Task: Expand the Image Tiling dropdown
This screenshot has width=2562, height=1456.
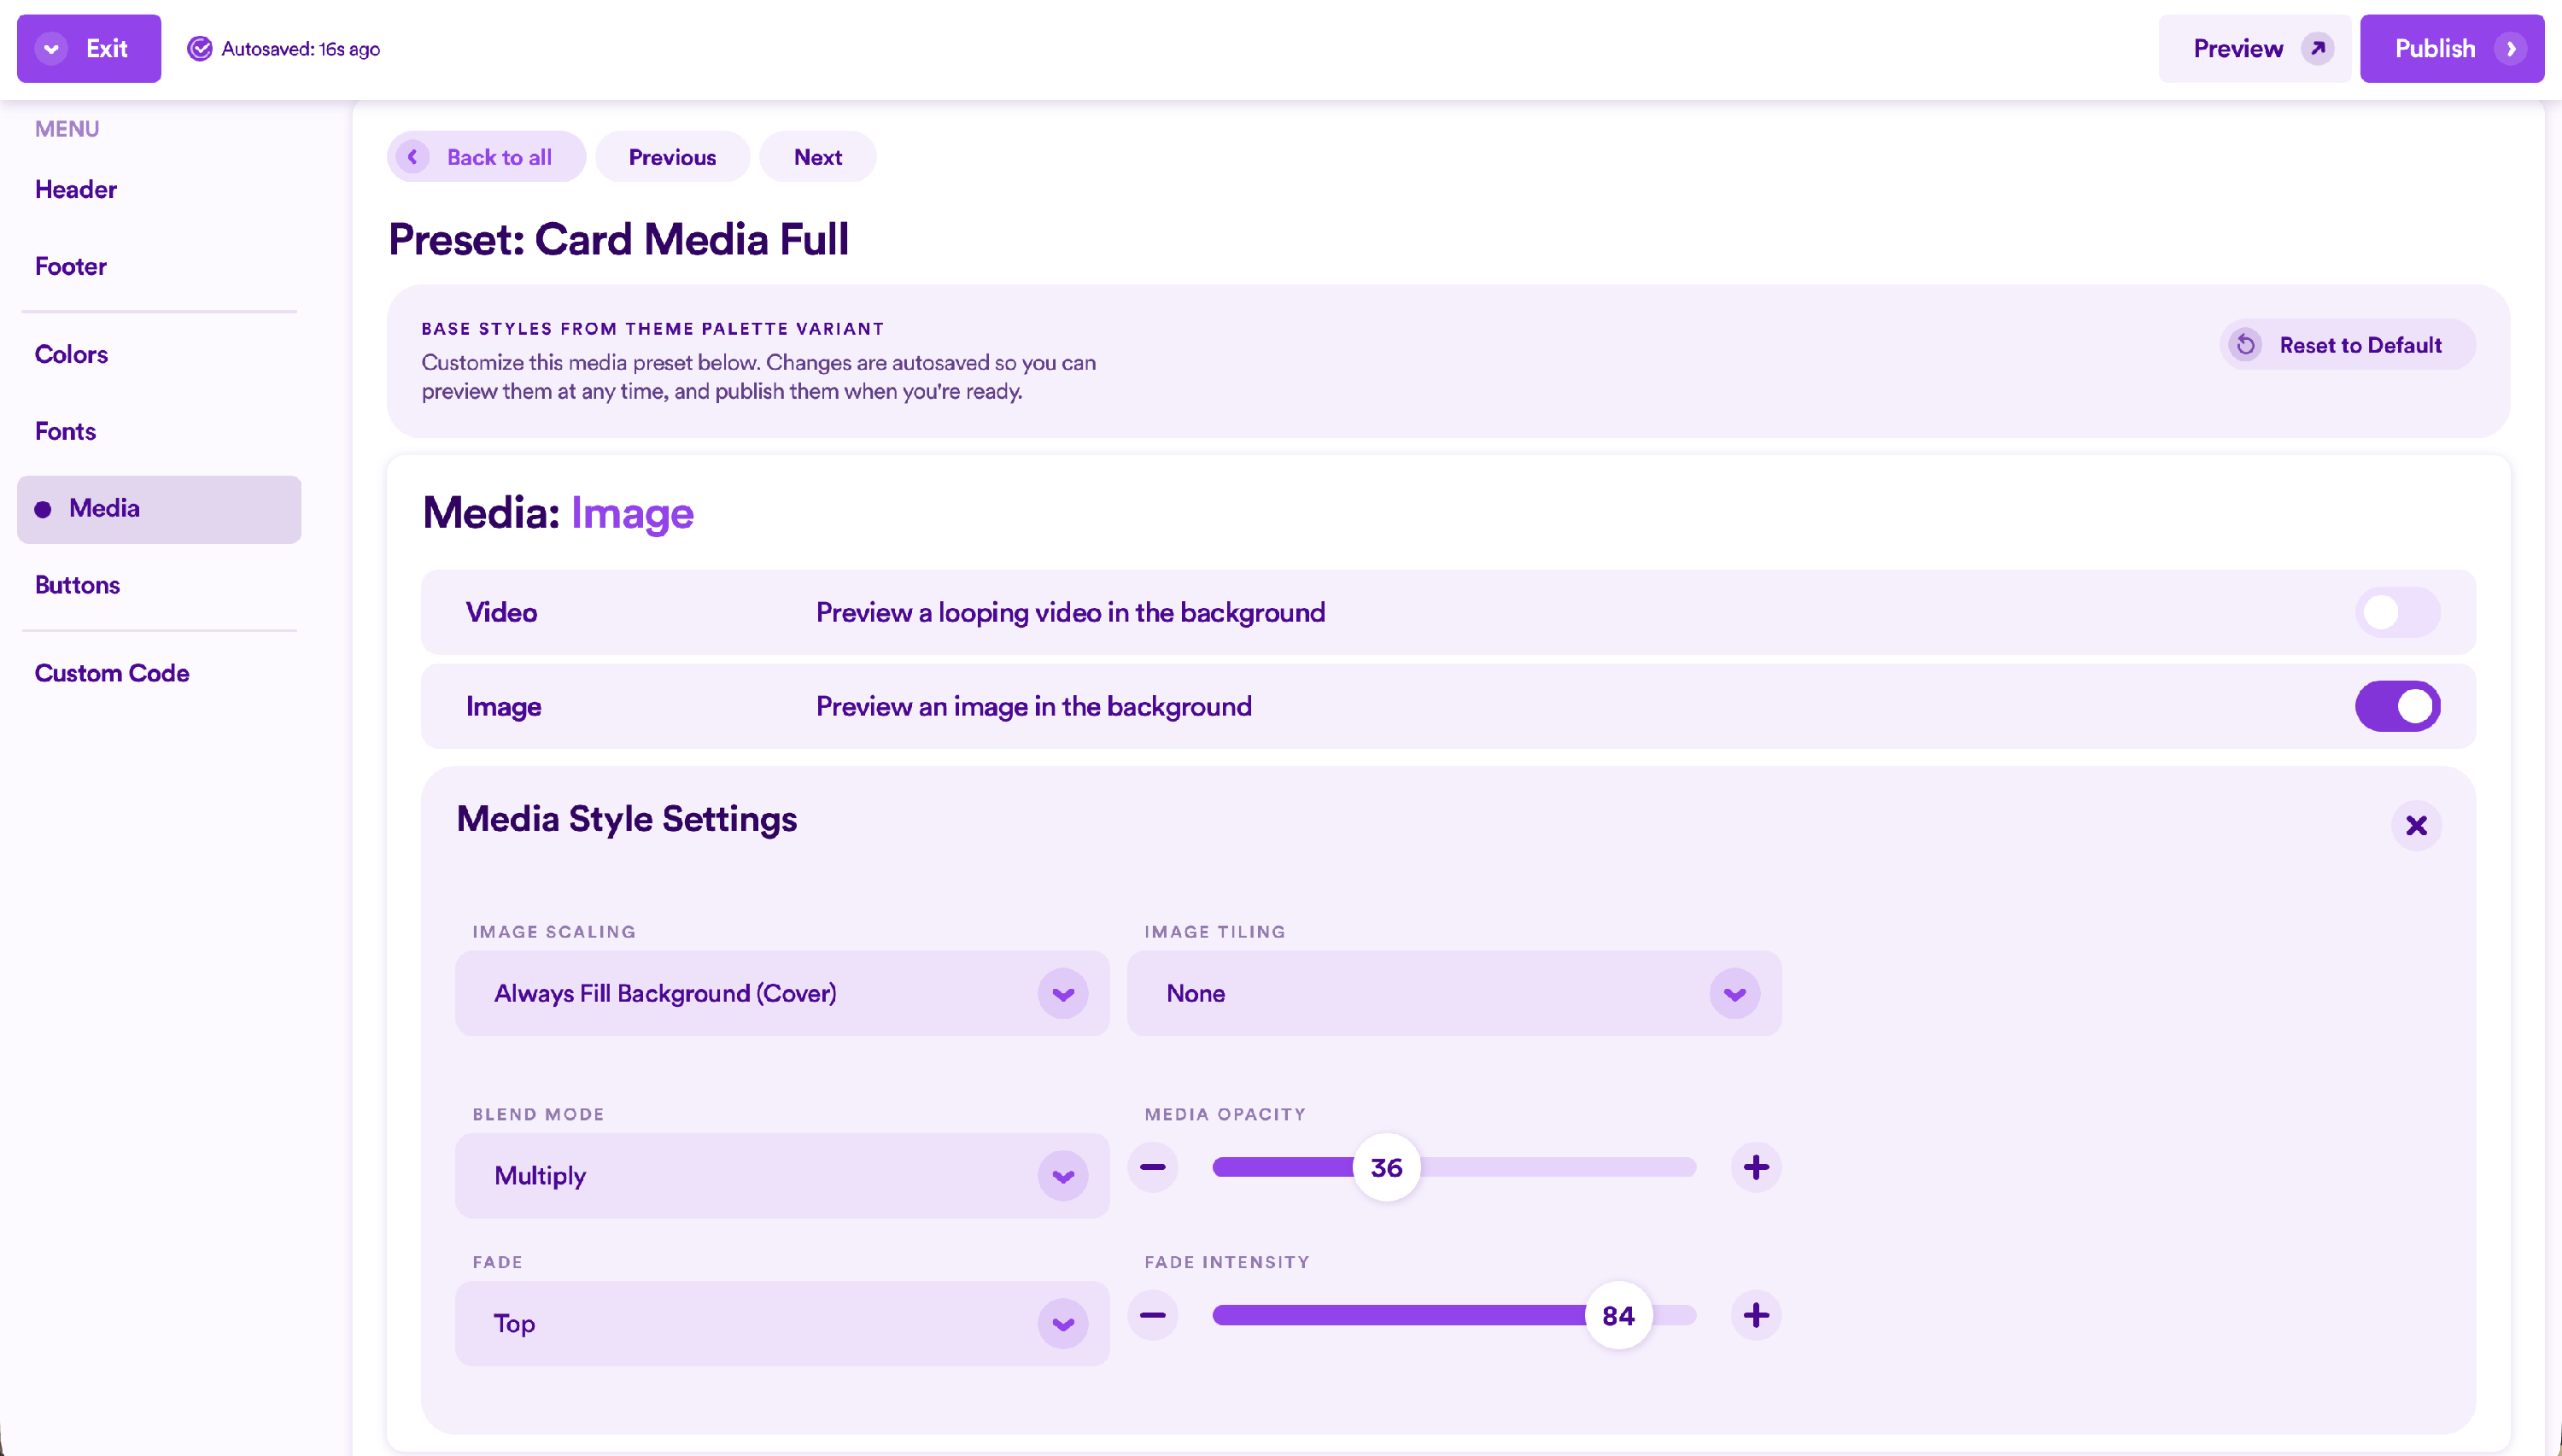Action: tap(1453, 993)
